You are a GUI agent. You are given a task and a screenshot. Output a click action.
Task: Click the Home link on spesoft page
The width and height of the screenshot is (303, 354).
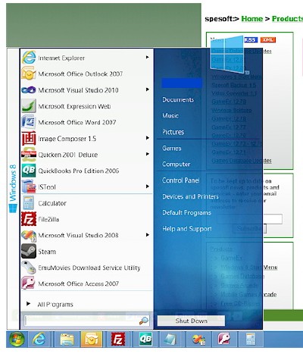pos(252,19)
